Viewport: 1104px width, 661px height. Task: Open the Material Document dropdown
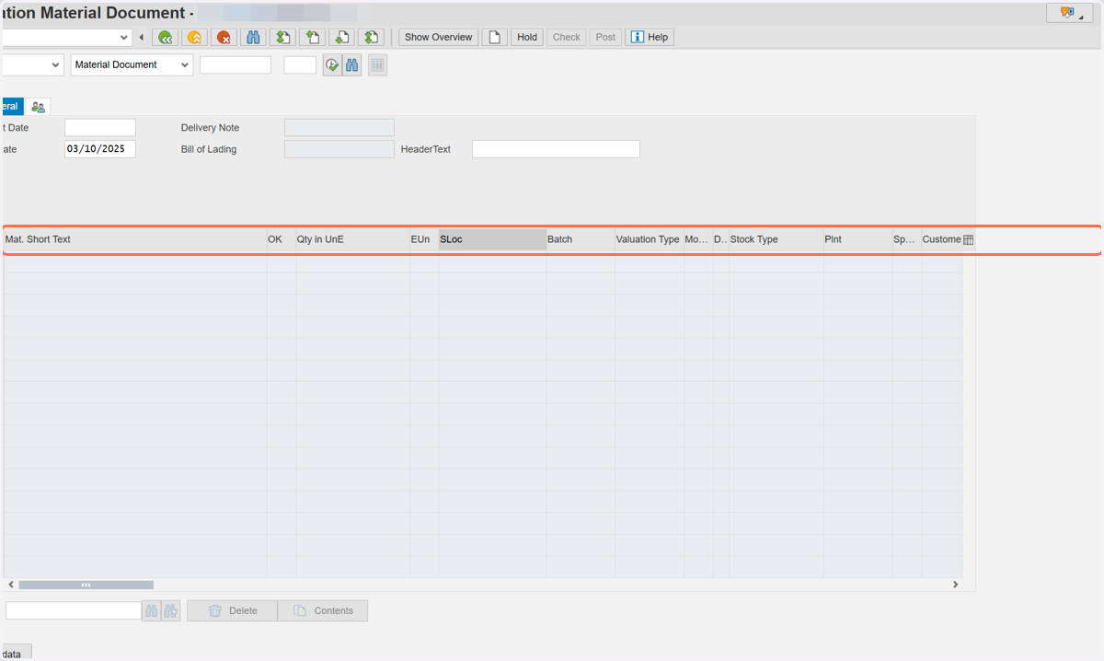click(x=185, y=65)
